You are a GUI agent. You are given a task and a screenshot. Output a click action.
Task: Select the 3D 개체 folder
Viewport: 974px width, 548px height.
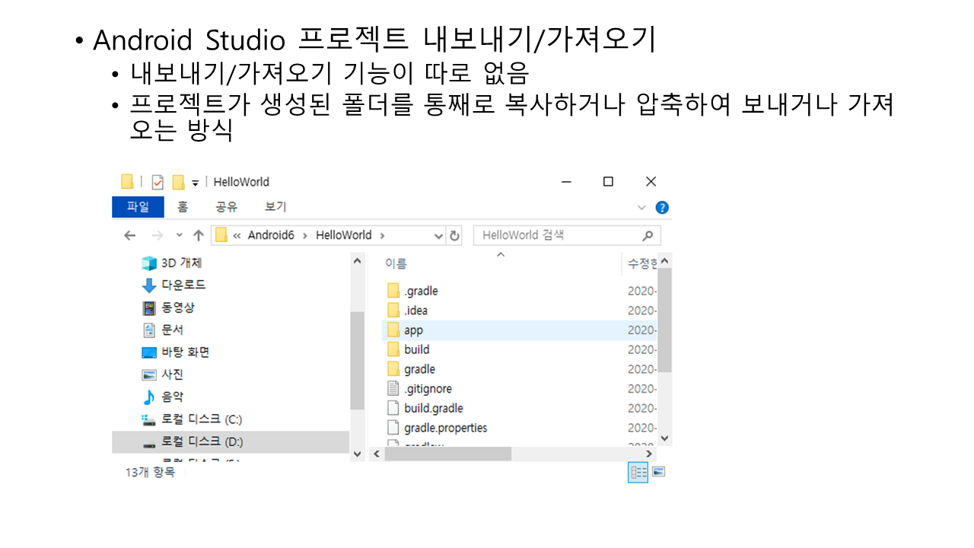tap(181, 263)
